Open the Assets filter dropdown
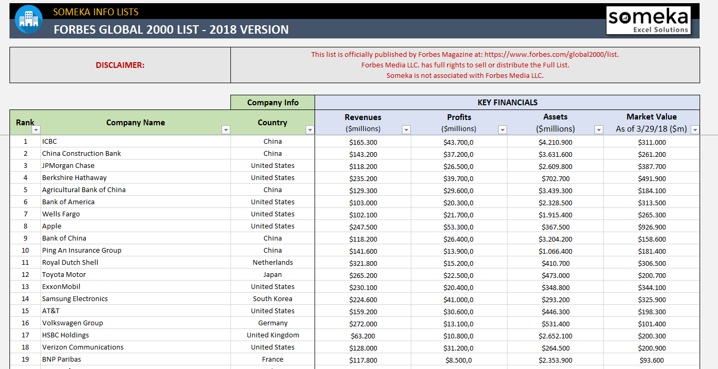718x369 pixels. (x=599, y=129)
